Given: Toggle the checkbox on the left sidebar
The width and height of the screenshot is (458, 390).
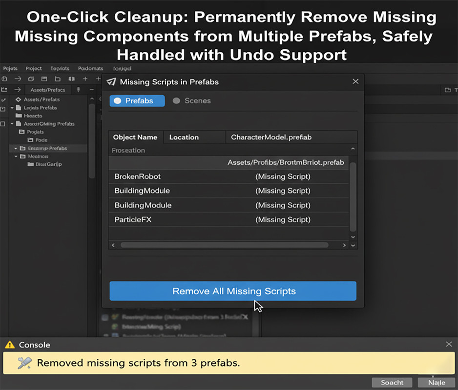Looking at the screenshot, I should [4, 123].
